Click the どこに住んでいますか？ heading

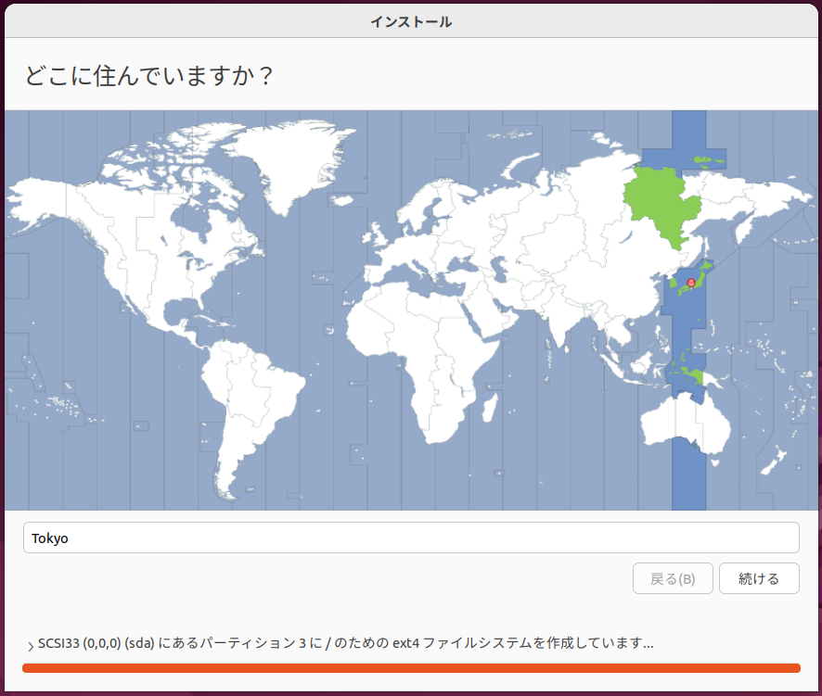148,75
